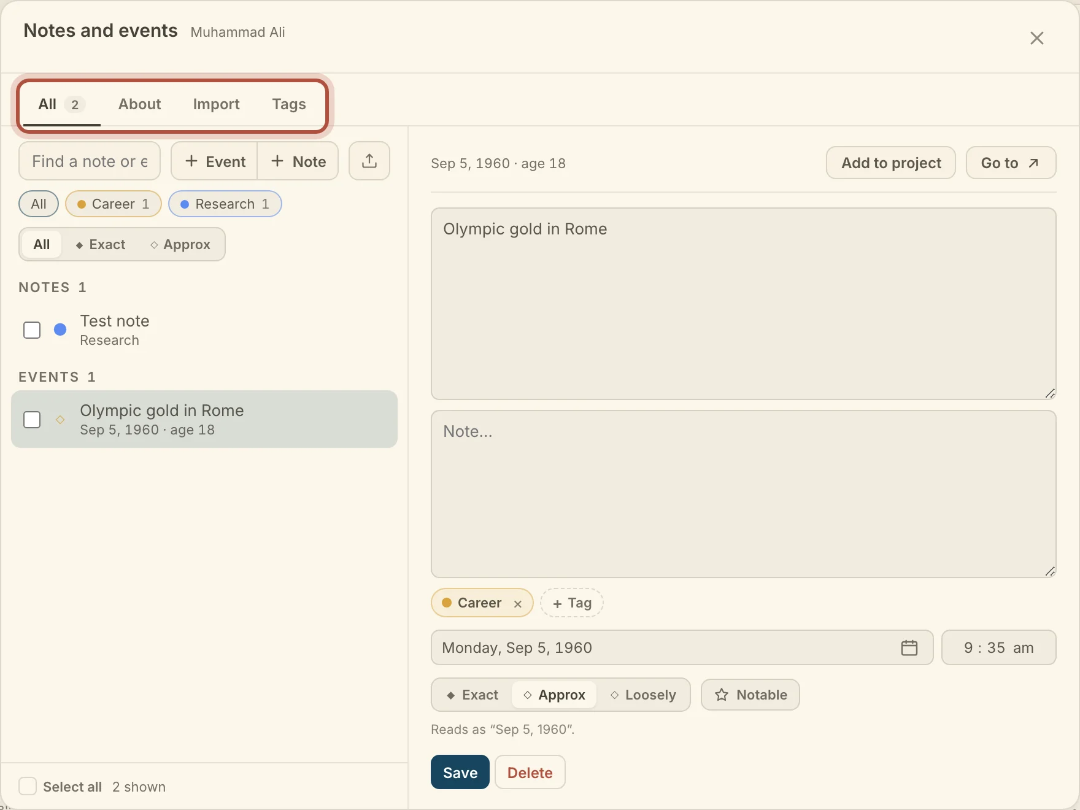
Task: Toggle the Select all checkbox
Action: coord(28,786)
